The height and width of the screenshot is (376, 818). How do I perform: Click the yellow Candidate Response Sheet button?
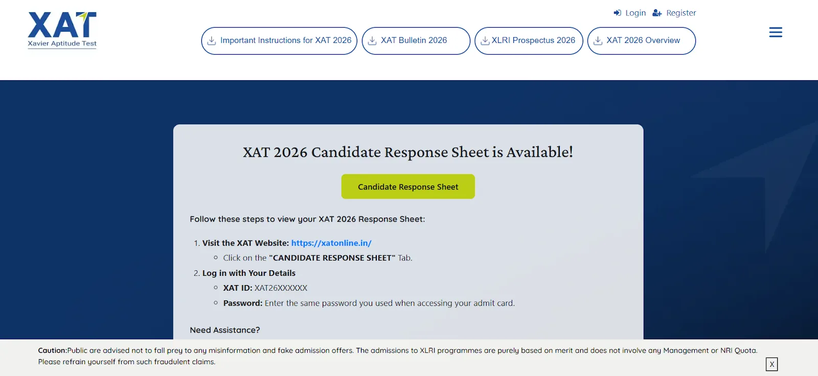407,186
